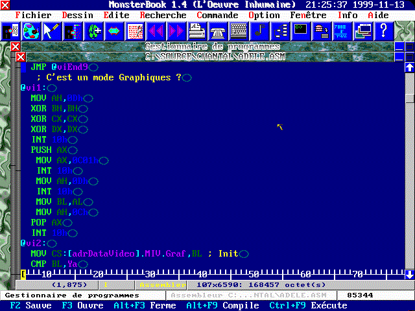Image resolution: width=415 pixels, height=311 pixels.
Task: Click the vertical scrollbar up arrow
Action: [410, 67]
